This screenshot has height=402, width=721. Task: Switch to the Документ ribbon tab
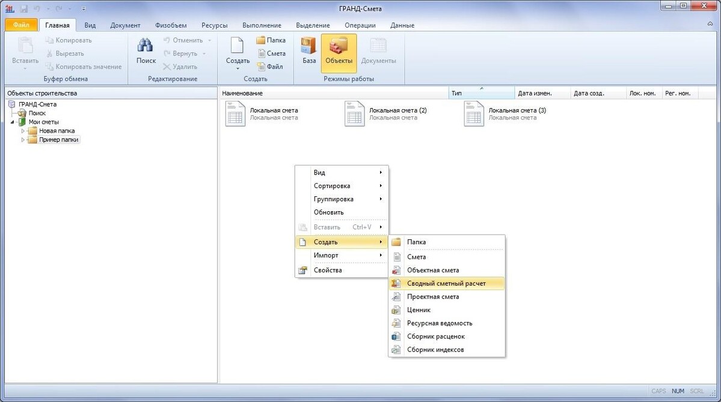click(125, 25)
